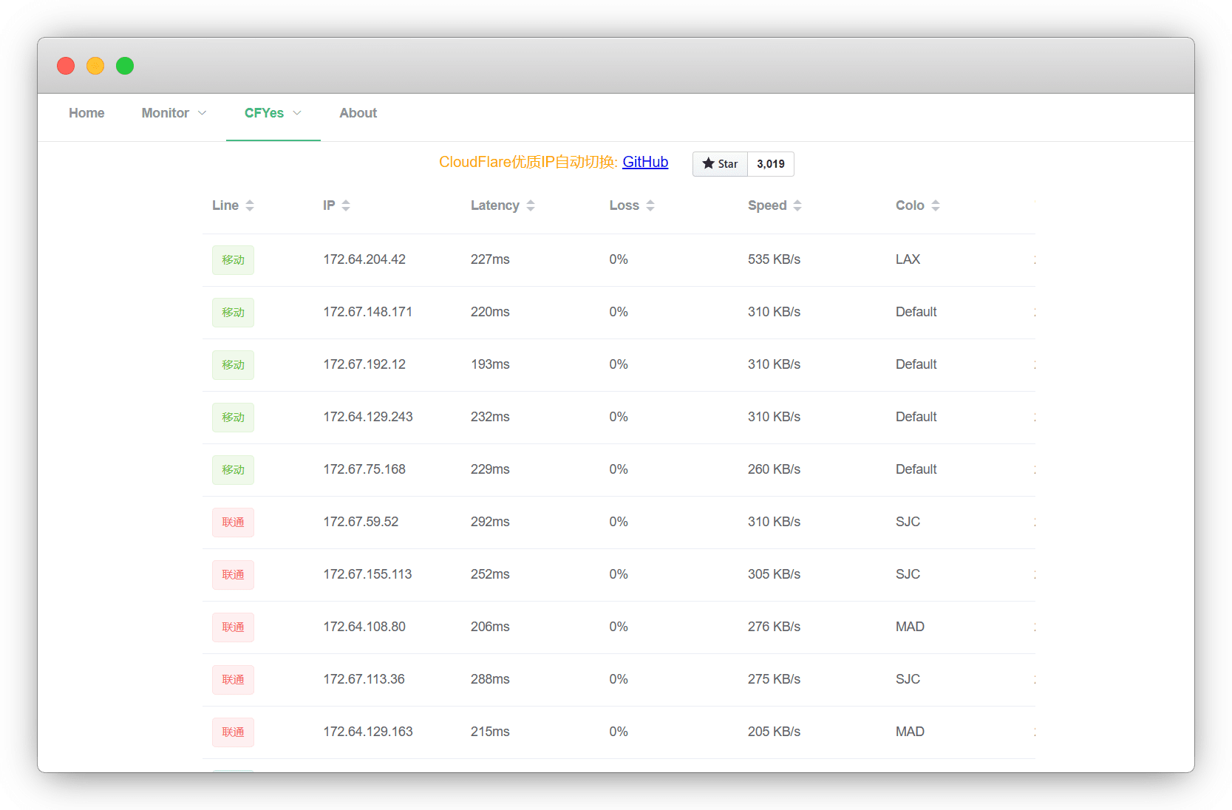The height and width of the screenshot is (810, 1232).
Task: Open the About menu item
Action: (358, 113)
